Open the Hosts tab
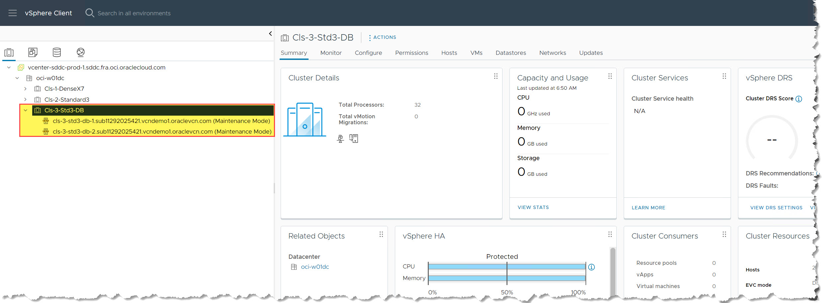Viewport: 822px width, 303px height. 449,53
